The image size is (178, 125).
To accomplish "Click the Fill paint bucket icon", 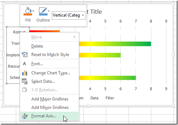I will [28, 10].
